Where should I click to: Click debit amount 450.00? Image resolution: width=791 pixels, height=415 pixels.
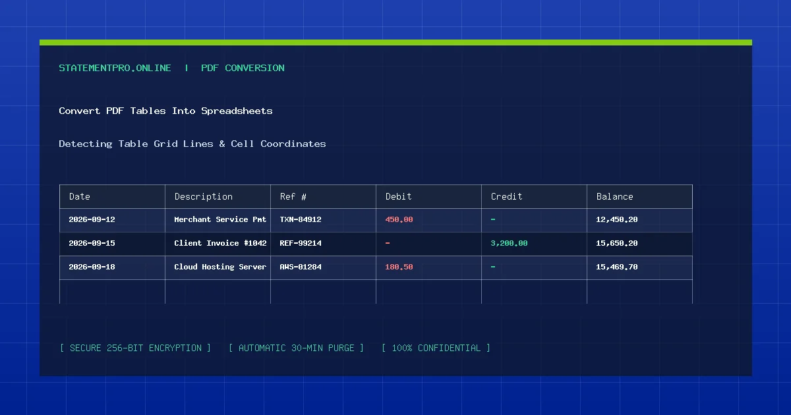coord(399,219)
